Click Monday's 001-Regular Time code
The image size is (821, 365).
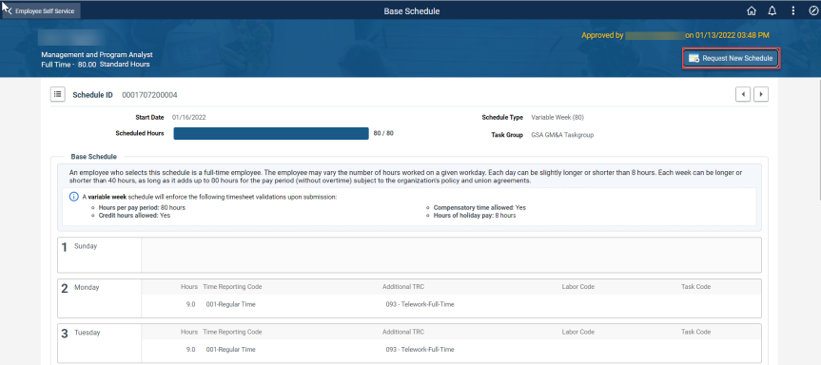click(x=231, y=304)
